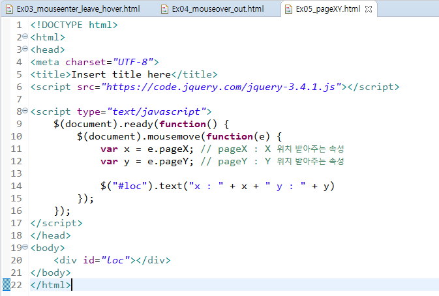Click the 'var y' declaration on line 12
Image resolution: width=439 pixels, height=296 pixels.
pyautogui.click(x=115, y=161)
